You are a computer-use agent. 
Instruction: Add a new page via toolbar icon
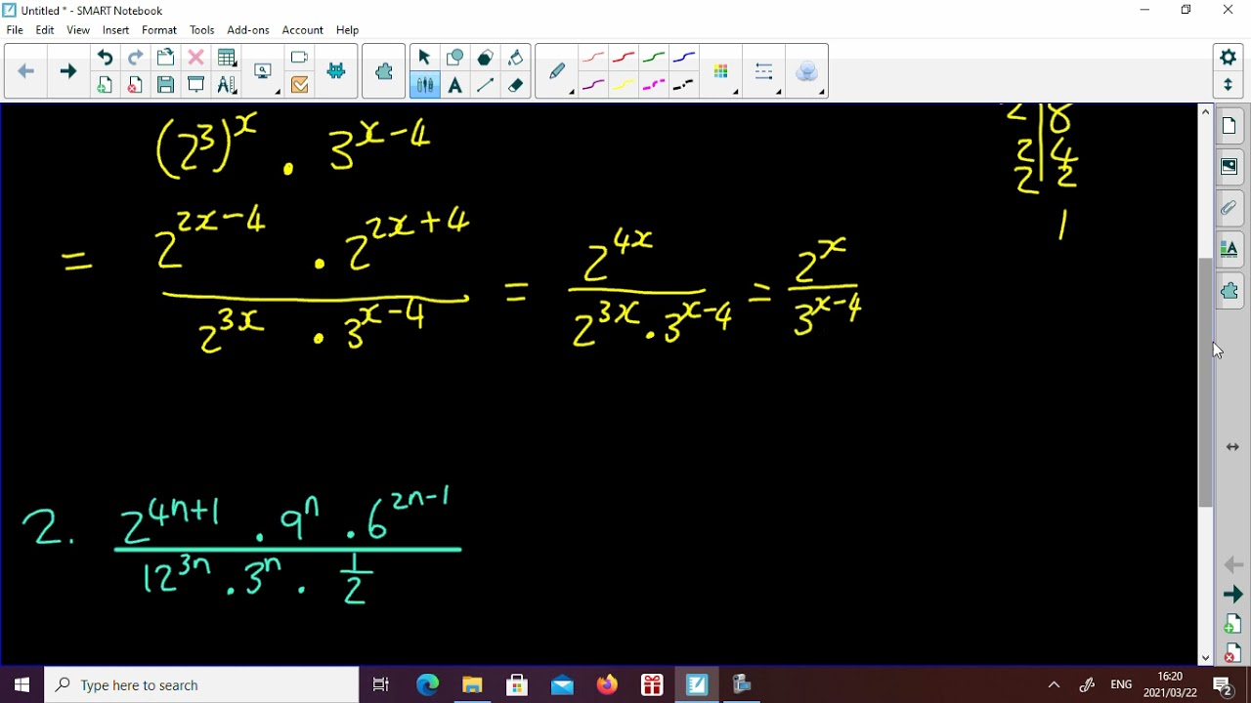105,85
